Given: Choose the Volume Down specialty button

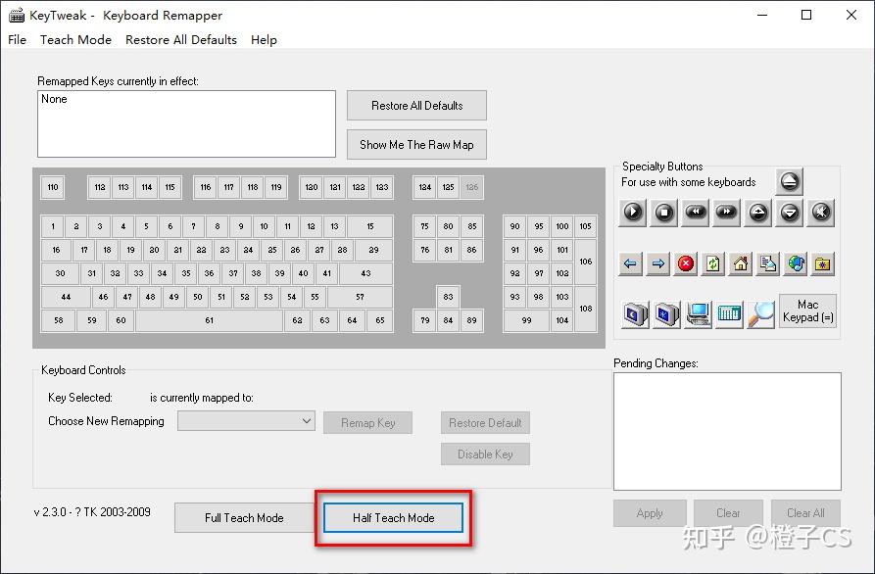Looking at the screenshot, I should 790,213.
